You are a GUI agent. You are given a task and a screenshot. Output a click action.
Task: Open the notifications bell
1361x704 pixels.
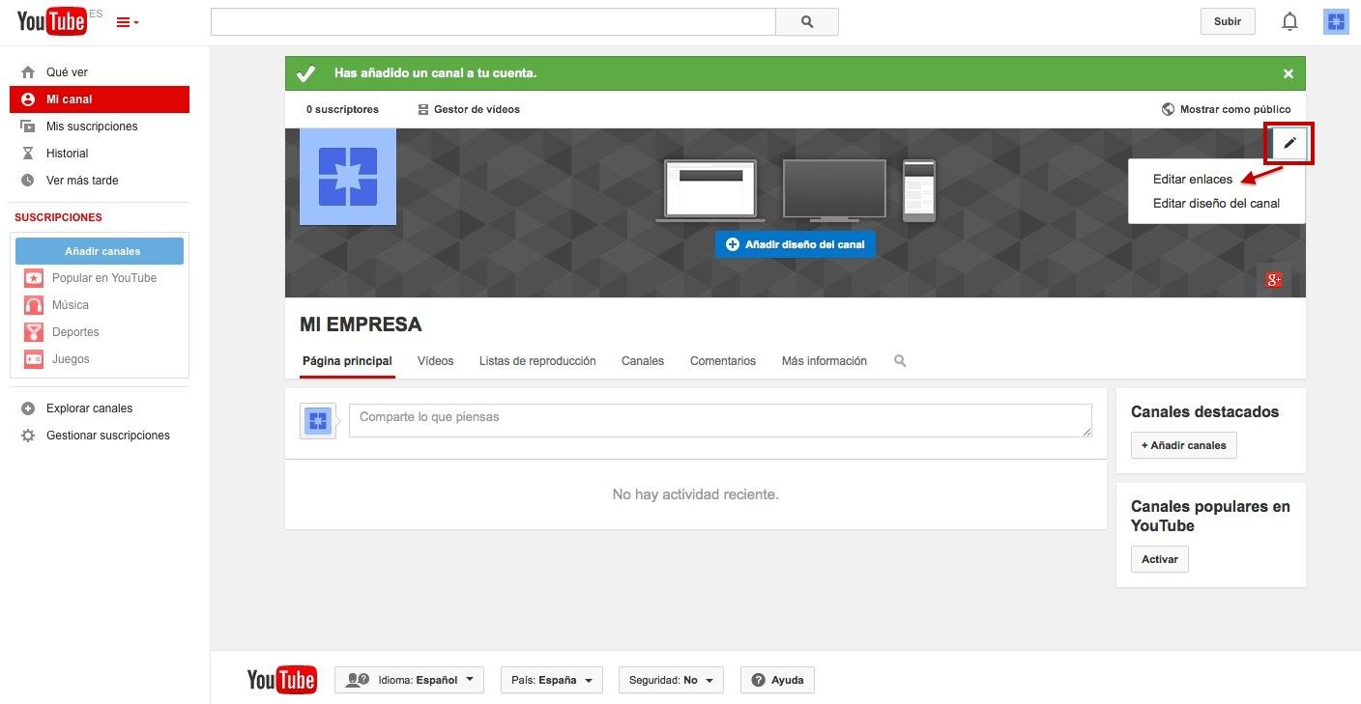pyautogui.click(x=1289, y=21)
